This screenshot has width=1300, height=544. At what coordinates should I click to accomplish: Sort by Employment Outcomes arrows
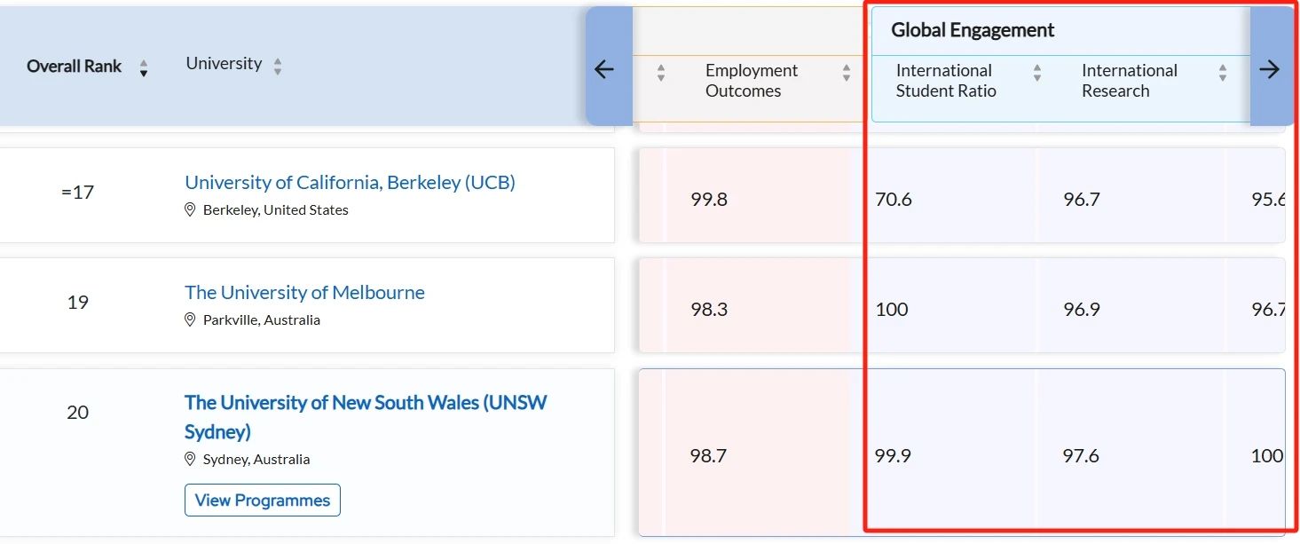(847, 73)
